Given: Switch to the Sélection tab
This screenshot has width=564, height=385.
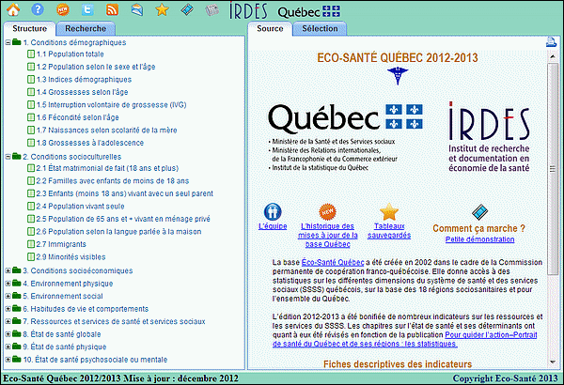Looking at the screenshot, I should pos(320,28).
